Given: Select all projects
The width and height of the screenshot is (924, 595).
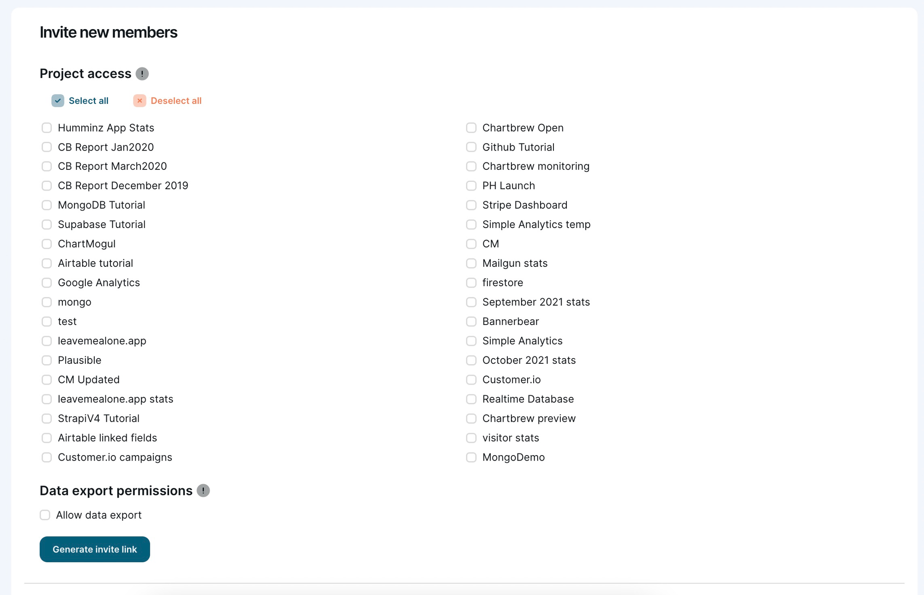Looking at the screenshot, I should [x=88, y=101].
